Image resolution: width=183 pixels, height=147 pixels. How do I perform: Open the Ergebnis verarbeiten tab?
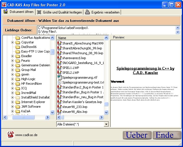pyautogui.click(x=102, y=12)
